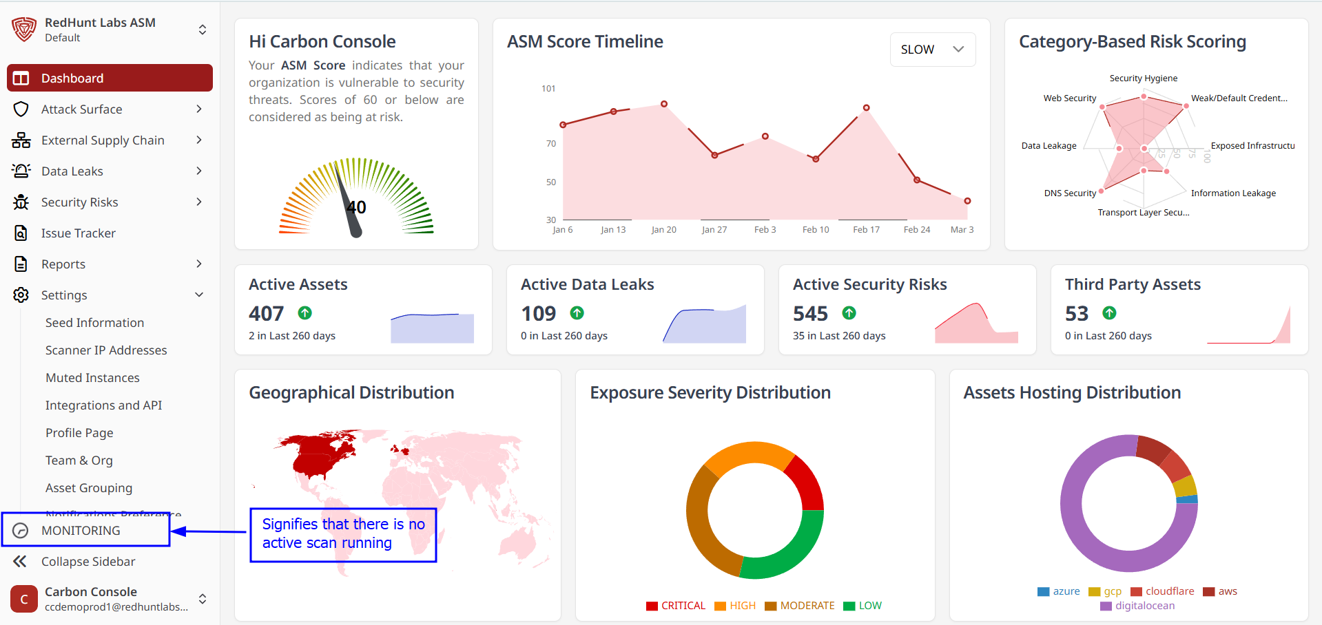Toggle the azure legend item
The width and height of the screenshot is (1322, 625).
[x=1059, y=591]
